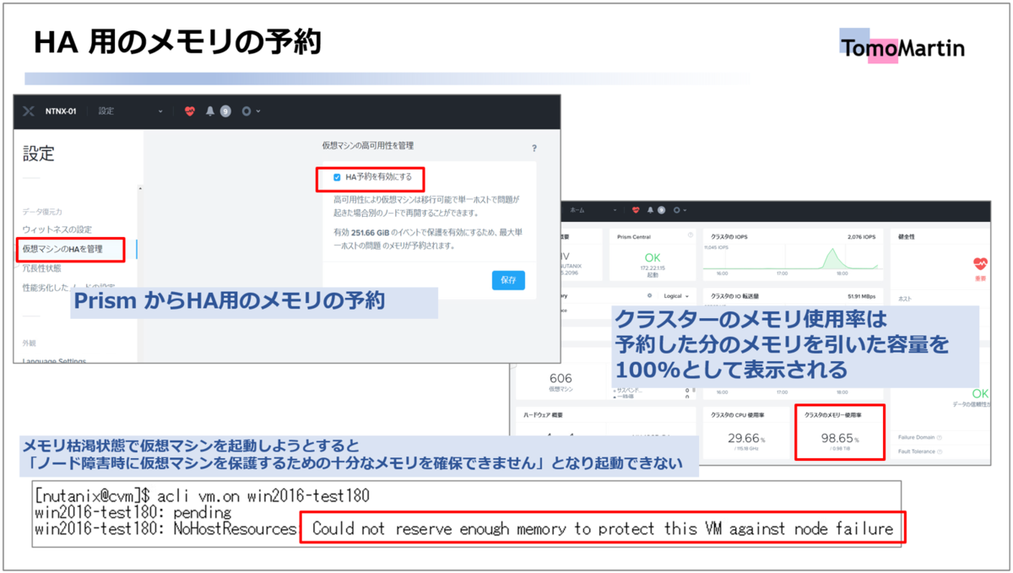1013x573 pixels.
Task: Select ウィットネスの設定 in settings sidebar
Action: [x=57, y=230]
